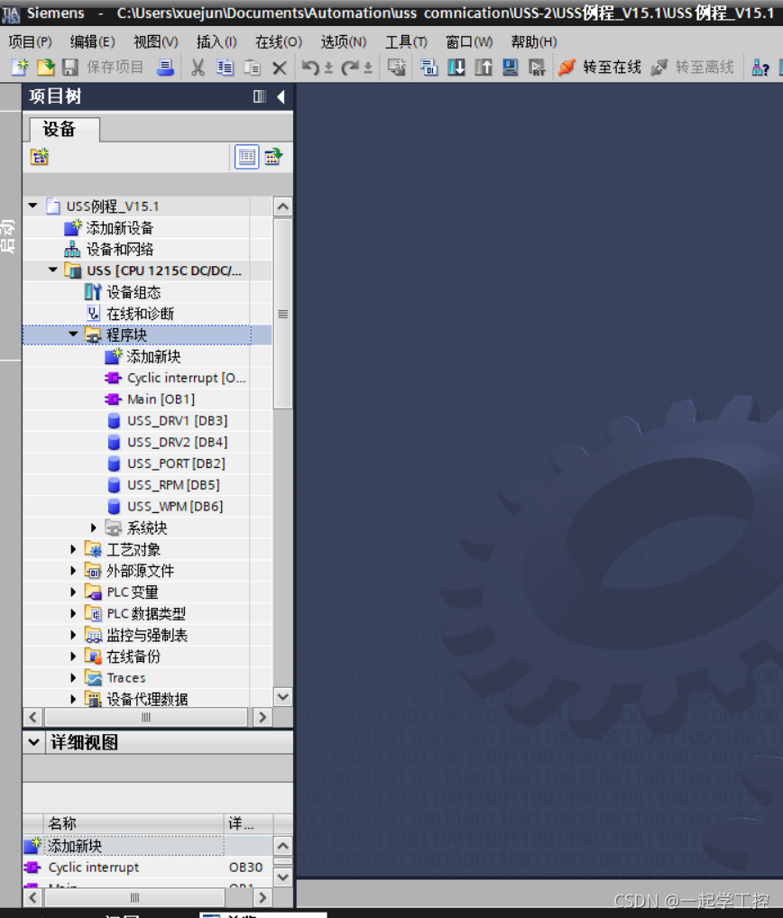783x918 pixels.
Task: Open the 项目(P) menu
Action: [x=31, y=42]
